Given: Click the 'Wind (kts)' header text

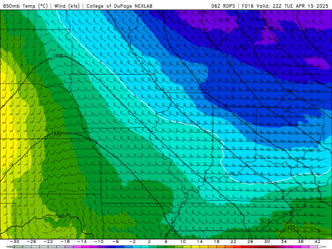Looking at the screenshot, I should 67,6.
